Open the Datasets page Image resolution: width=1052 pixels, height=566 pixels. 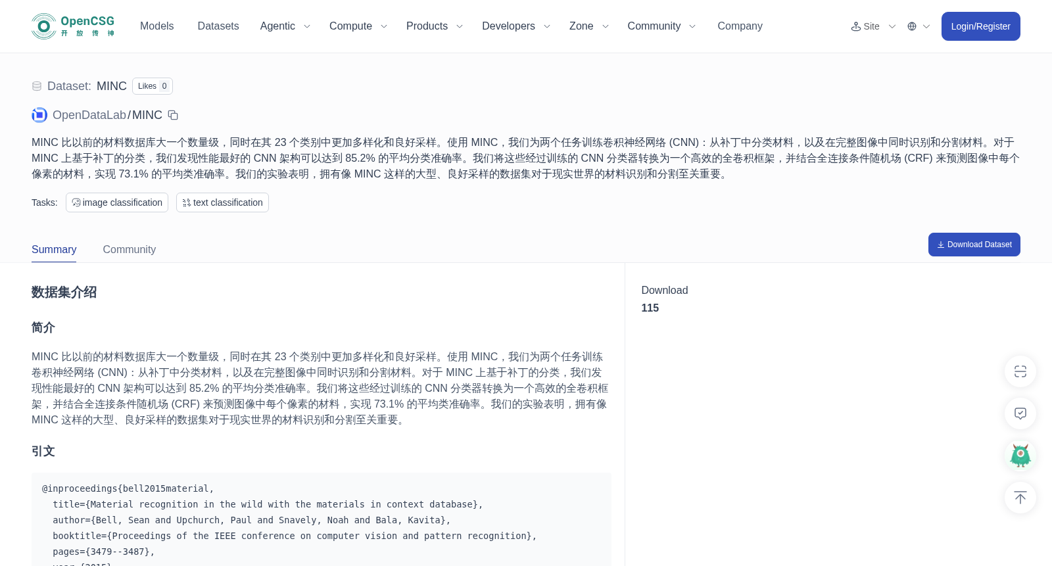coord(218,26)
